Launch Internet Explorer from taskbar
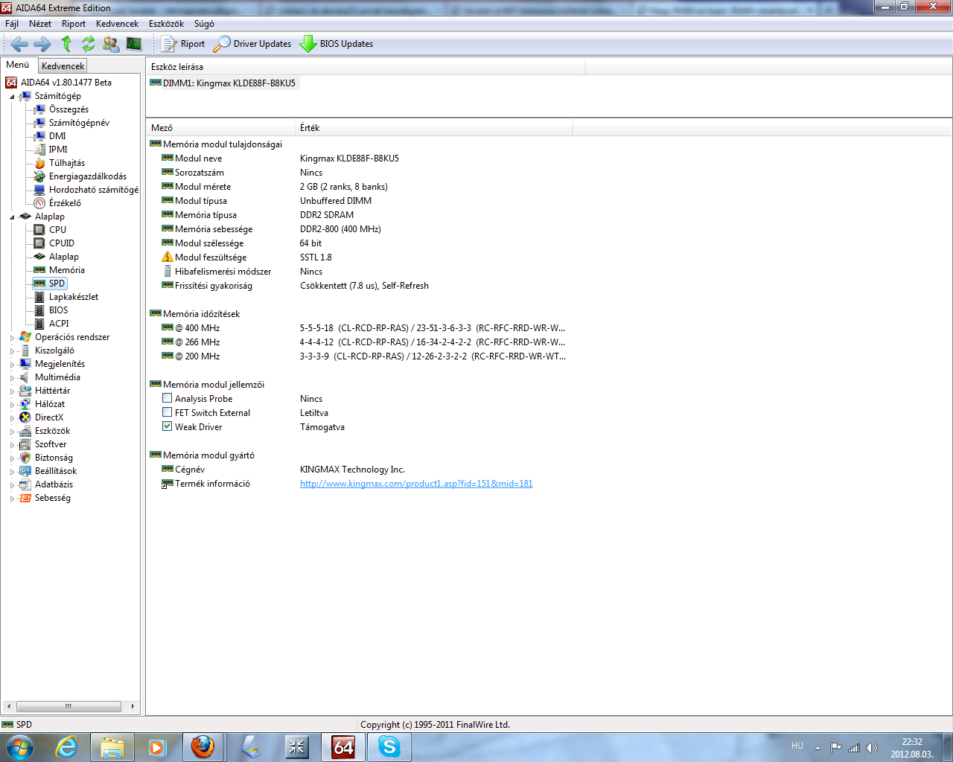This screenshot has height=762, width=953. pos(66,746)
